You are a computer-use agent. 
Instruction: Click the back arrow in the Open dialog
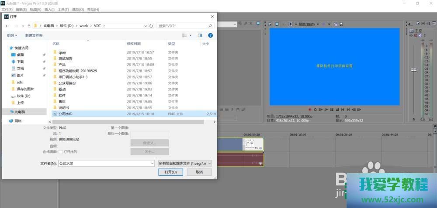point(7,26)
